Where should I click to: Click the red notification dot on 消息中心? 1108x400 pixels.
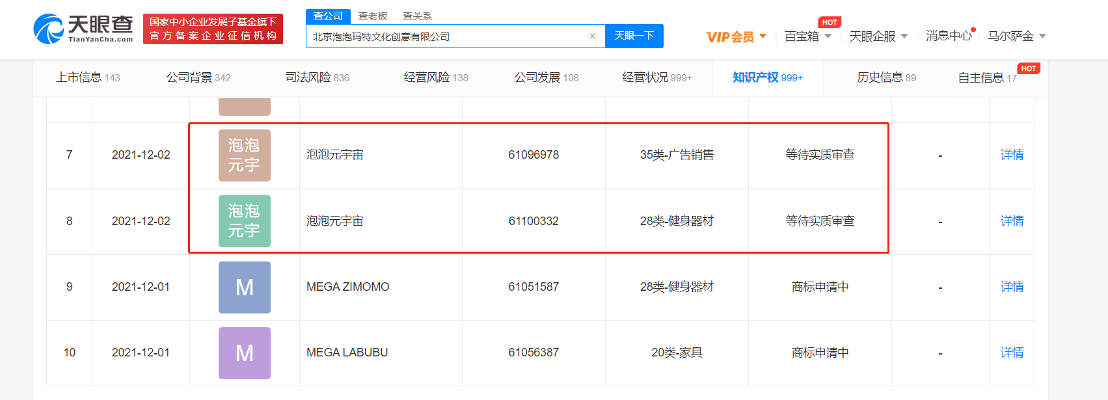click(x=973, y=29)
